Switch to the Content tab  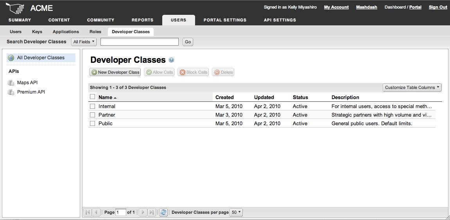(59, 20)
